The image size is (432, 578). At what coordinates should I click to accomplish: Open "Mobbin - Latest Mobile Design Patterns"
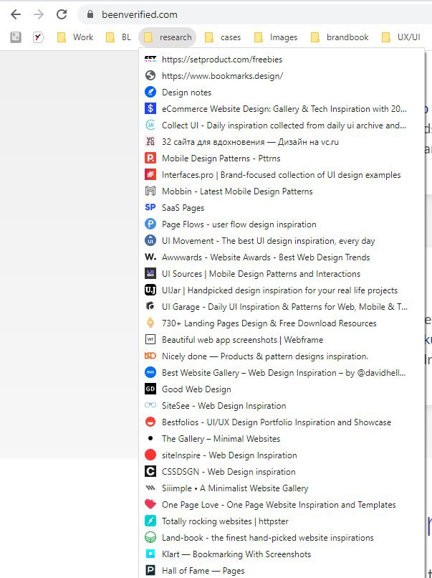coord(282,191)
